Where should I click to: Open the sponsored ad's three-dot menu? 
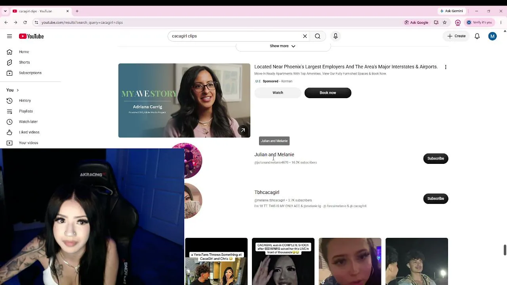(446, 67)
